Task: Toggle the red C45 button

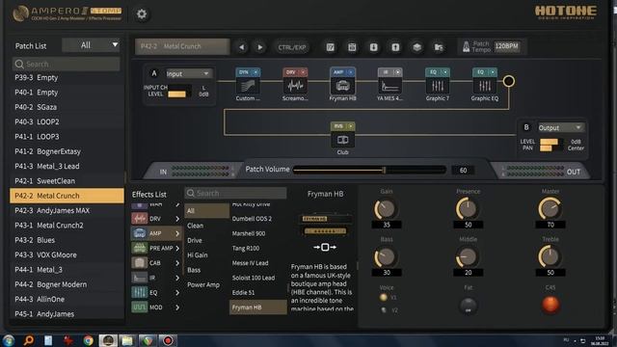Action: pyautogui.click(x=550, y=305)
